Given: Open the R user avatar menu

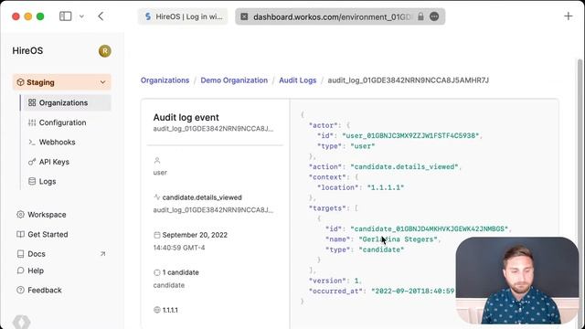Looking at the screenshot, I should click(105, 51).
